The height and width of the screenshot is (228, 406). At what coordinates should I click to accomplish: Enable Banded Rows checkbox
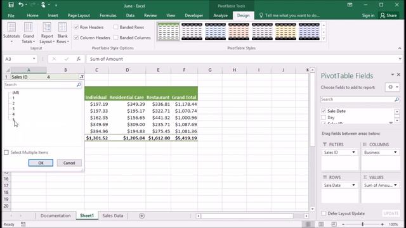(115, 27)
